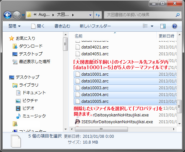This screenshot has width=185, height=152.
Task: Click the ライブラリ folder icon
Action: click(15, 85)
